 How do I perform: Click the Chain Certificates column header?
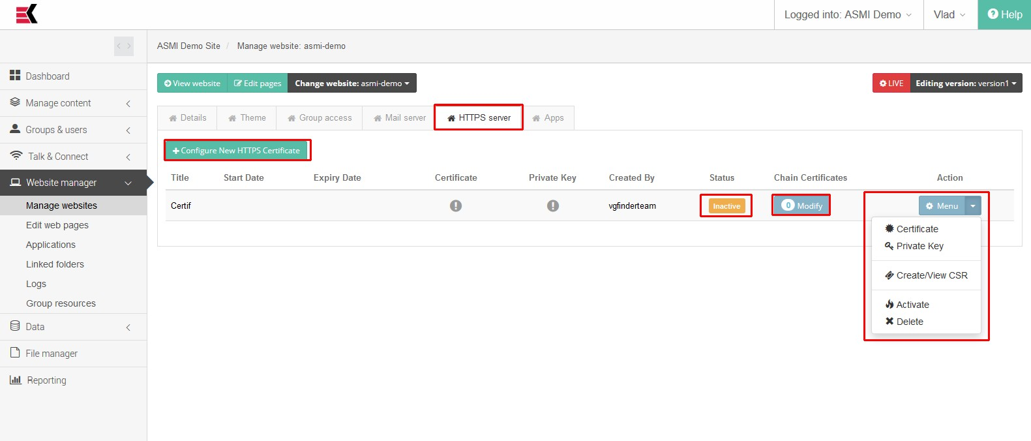click(x=811, y=177)
